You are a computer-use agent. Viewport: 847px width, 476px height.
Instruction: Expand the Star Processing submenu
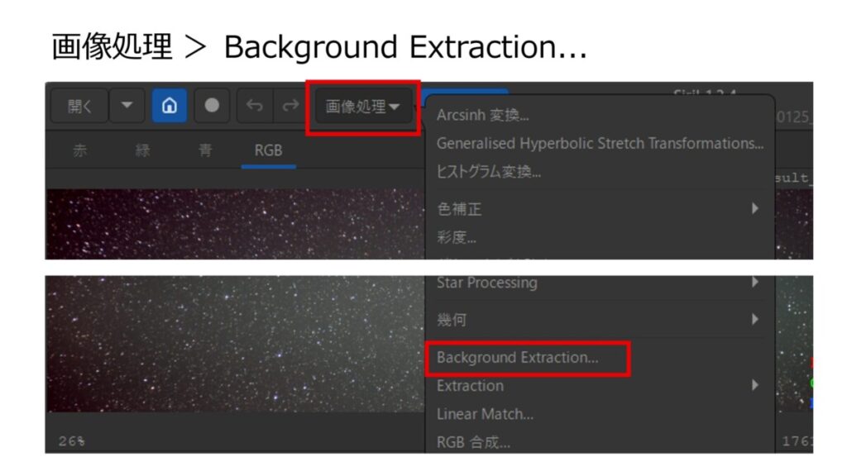point(600,283)
